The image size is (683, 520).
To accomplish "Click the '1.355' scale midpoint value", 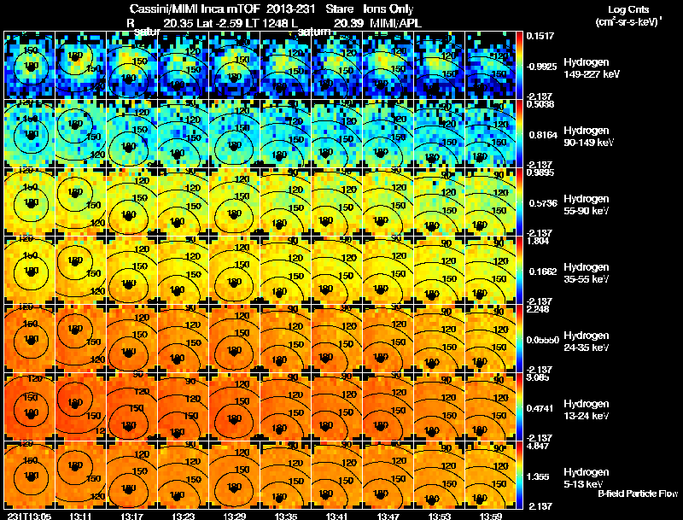I will pyautogui.click(x=538, y=477).
